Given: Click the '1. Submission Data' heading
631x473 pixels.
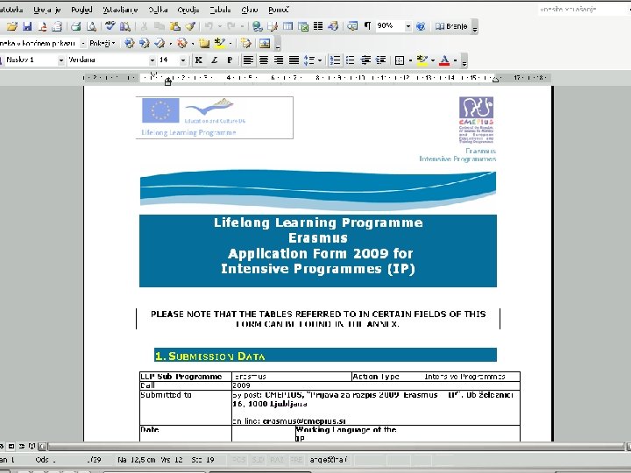Looking at the screenshot, I should [210, 356].
